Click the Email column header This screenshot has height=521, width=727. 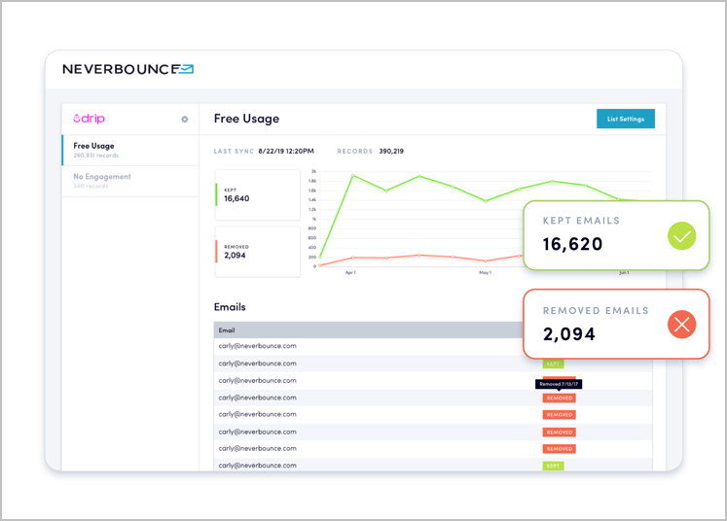click(x=227, y=330)
